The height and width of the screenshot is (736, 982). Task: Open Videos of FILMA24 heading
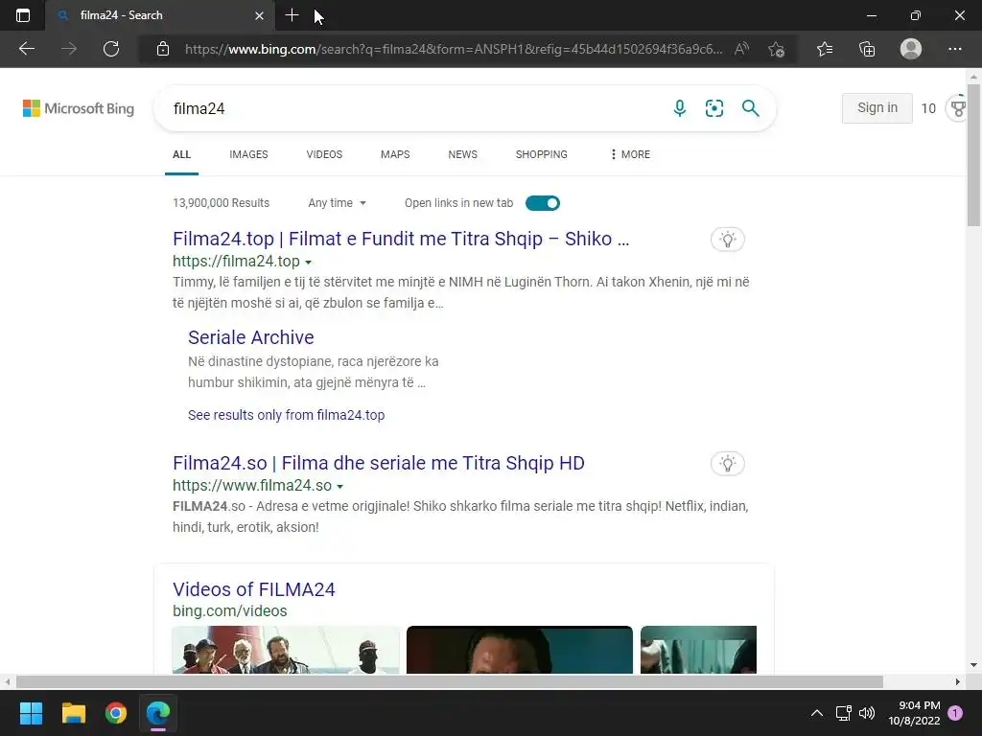(253, 589)
